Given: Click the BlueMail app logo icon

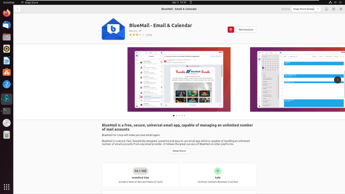Looking at the screenshot, I should (113, 29).
